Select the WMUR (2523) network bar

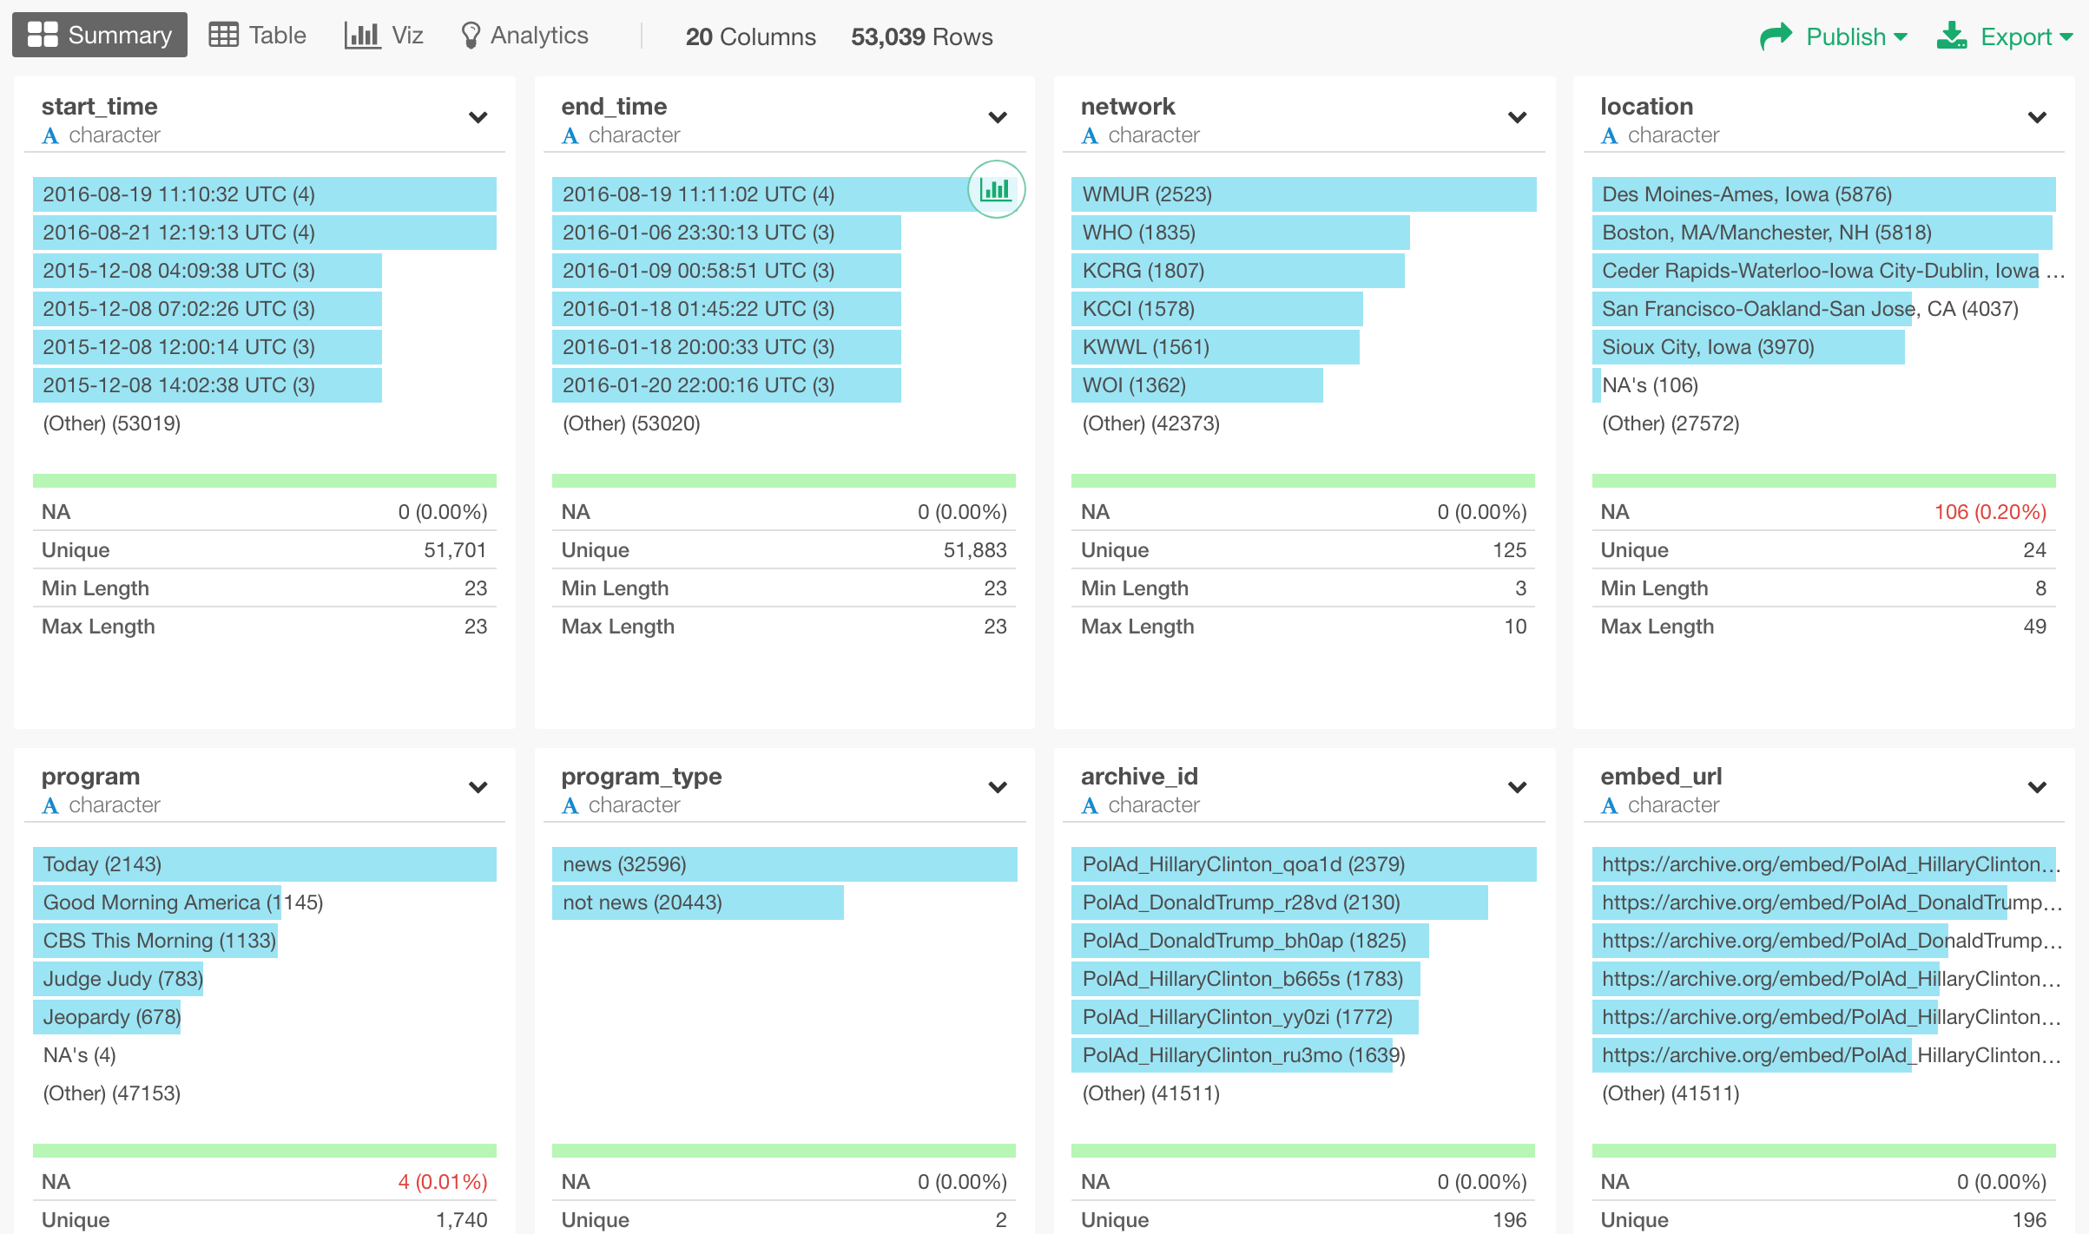click(x=1302, y=194)
